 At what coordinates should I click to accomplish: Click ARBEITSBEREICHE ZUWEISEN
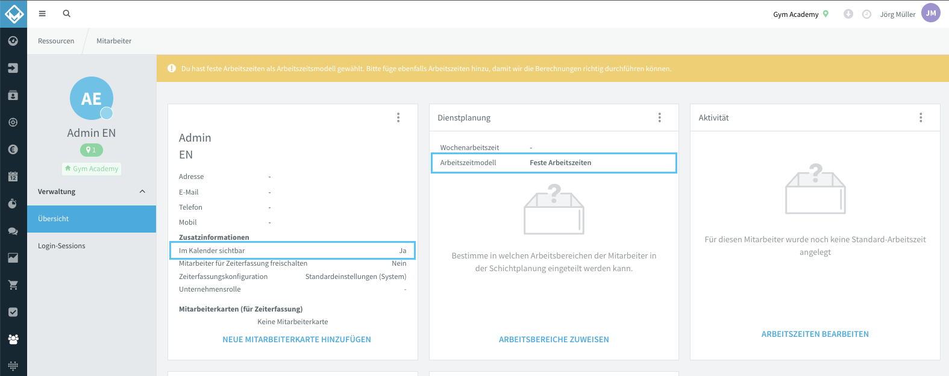[x=554, y=340]
